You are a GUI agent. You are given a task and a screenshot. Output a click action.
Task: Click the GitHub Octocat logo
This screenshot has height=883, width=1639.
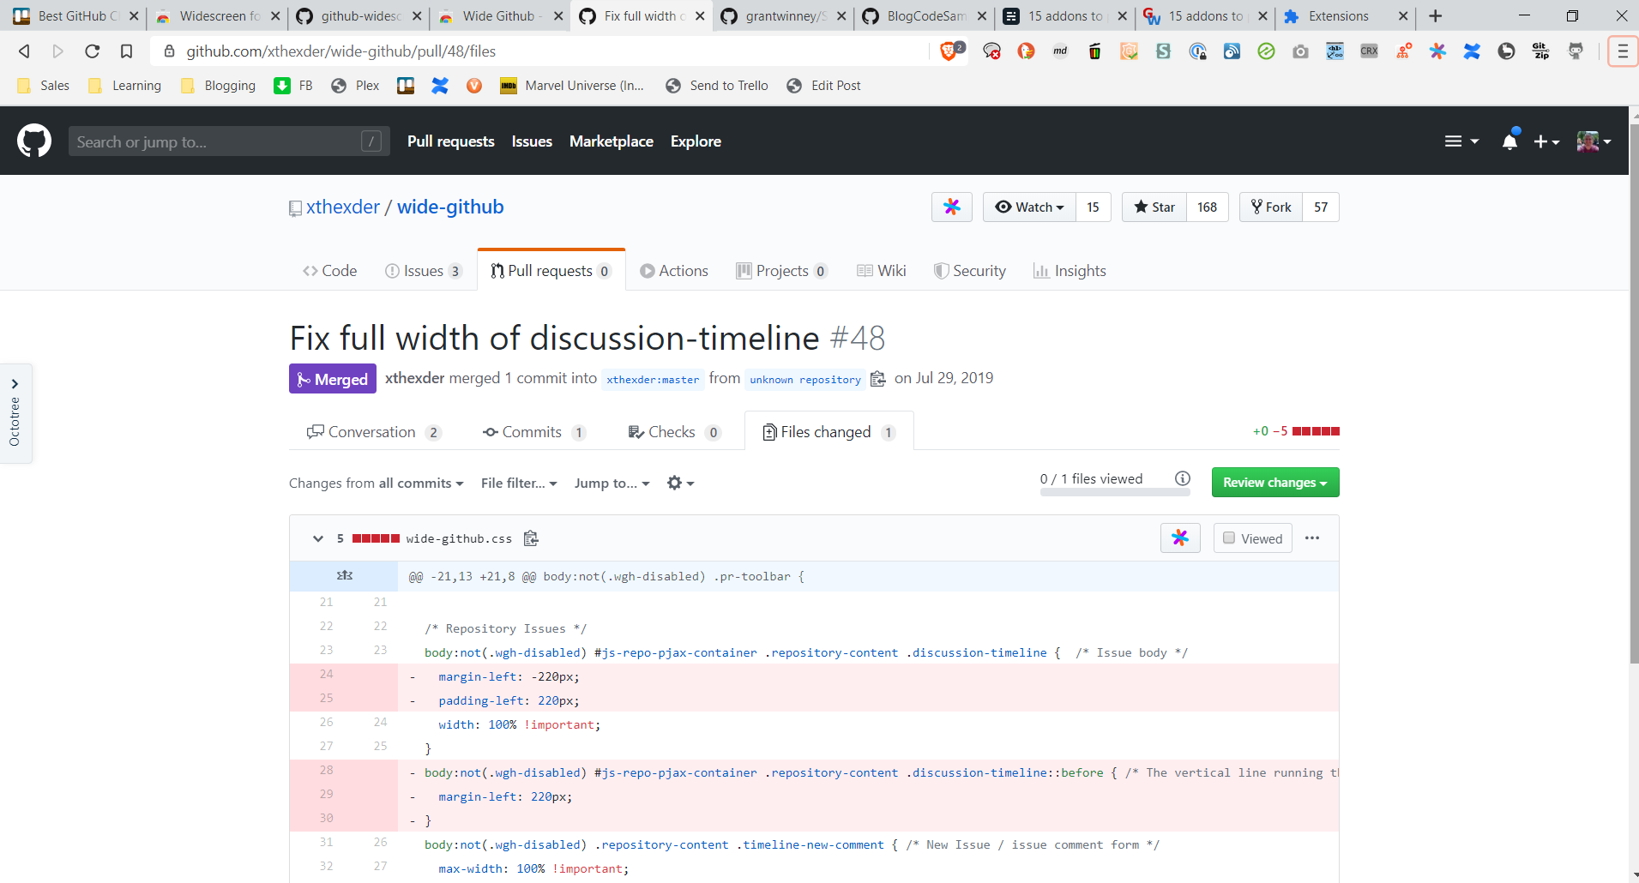click(34, 141)
